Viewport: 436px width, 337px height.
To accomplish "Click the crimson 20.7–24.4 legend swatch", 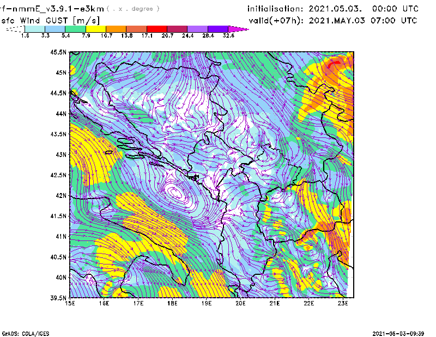I will [177, 29].
